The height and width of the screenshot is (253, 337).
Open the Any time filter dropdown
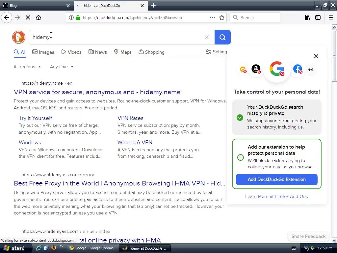62,67
